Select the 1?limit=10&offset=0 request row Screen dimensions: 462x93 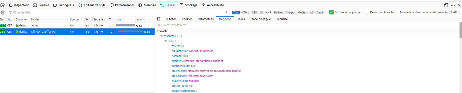pyautogui.click(x=77, y=32)
